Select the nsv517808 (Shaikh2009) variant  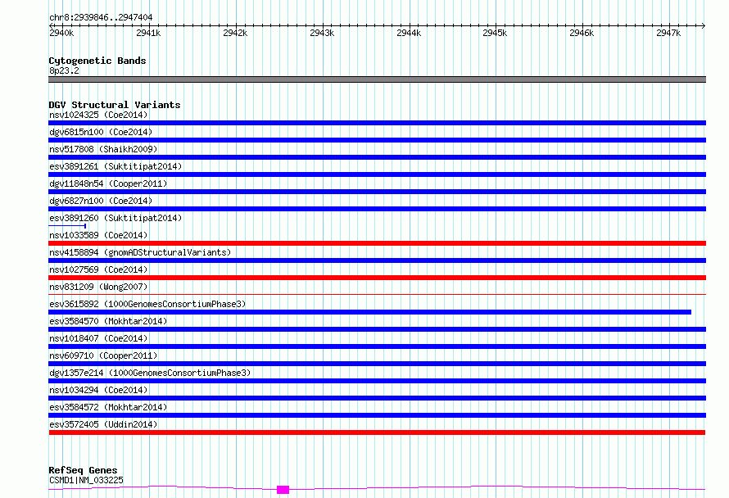tap(103, 149)
